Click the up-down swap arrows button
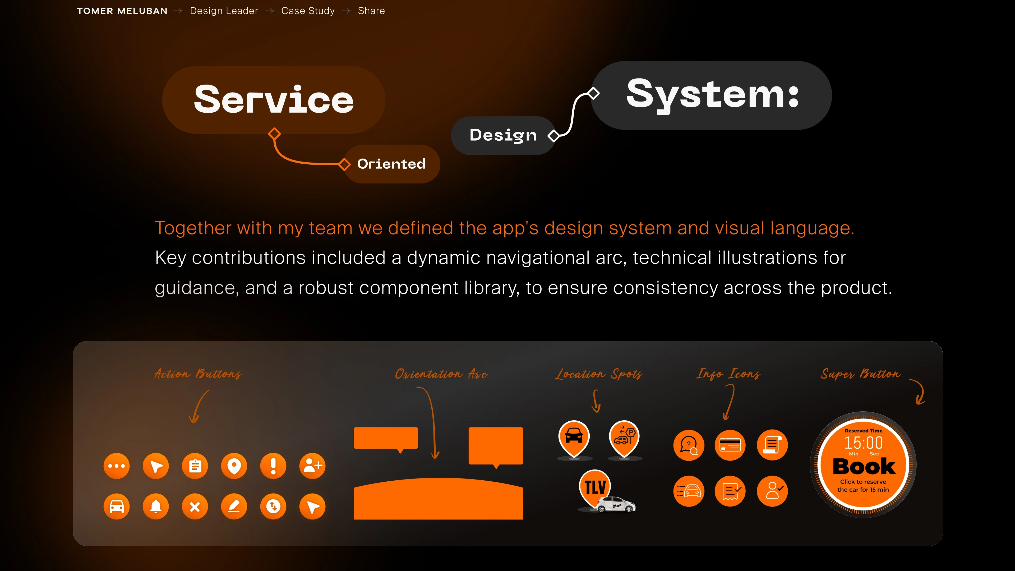 tap(273, 506)
